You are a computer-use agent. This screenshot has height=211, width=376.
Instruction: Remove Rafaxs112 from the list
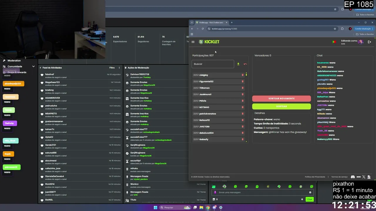pos(243,120)
